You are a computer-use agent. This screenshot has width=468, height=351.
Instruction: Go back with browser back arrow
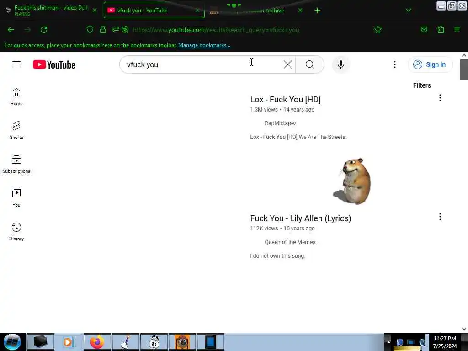pyautogui.click(x=11, y=30)
